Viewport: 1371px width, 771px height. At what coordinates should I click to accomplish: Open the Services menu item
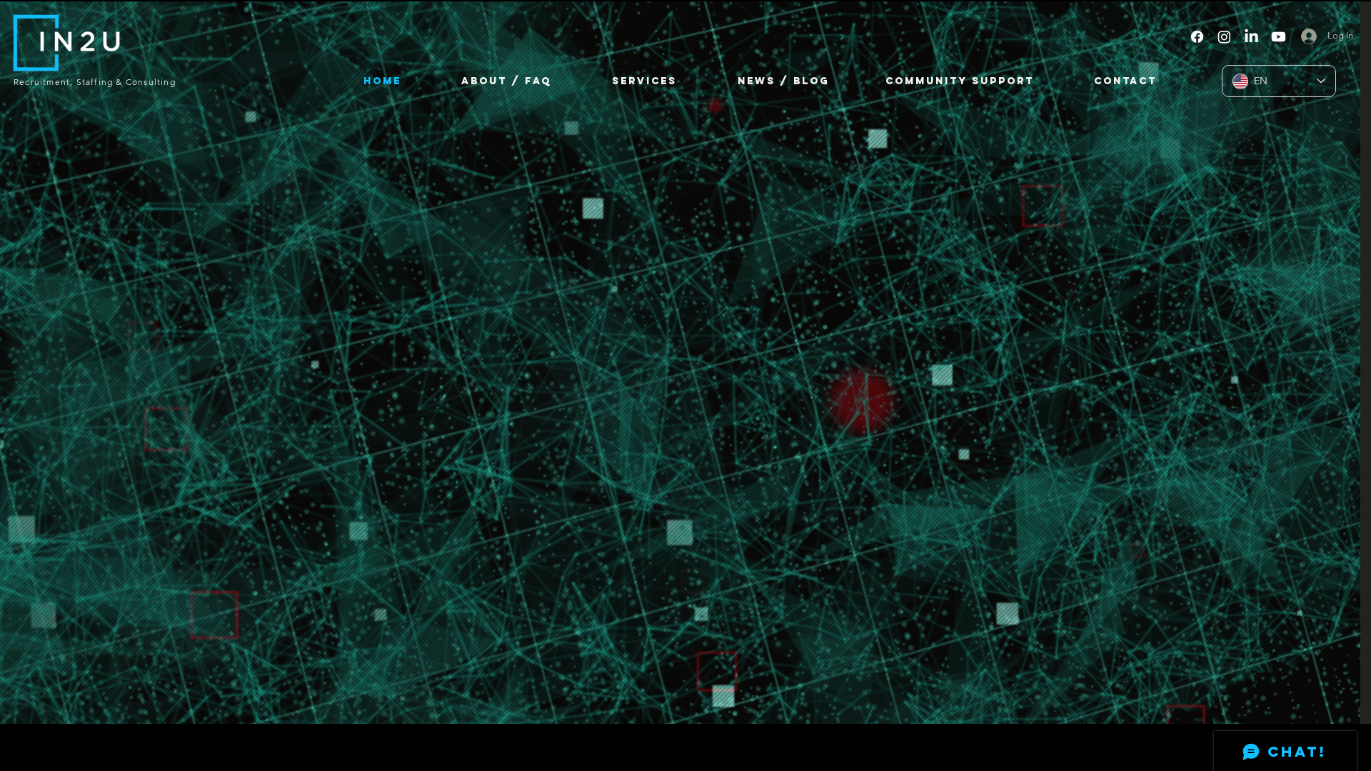[644, 81]
